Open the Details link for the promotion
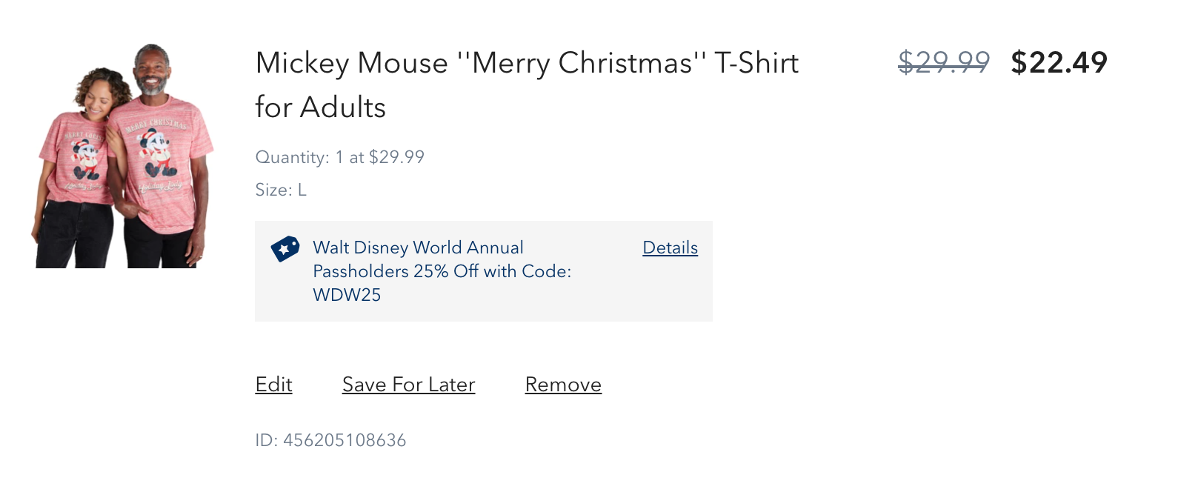Screen dimensions: 1178x498 pos(670,248)
